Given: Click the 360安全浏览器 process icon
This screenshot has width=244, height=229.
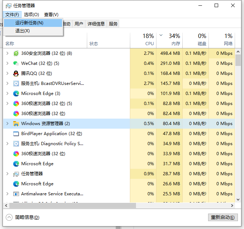Looking at the screenshot, I should pos(16,53).
